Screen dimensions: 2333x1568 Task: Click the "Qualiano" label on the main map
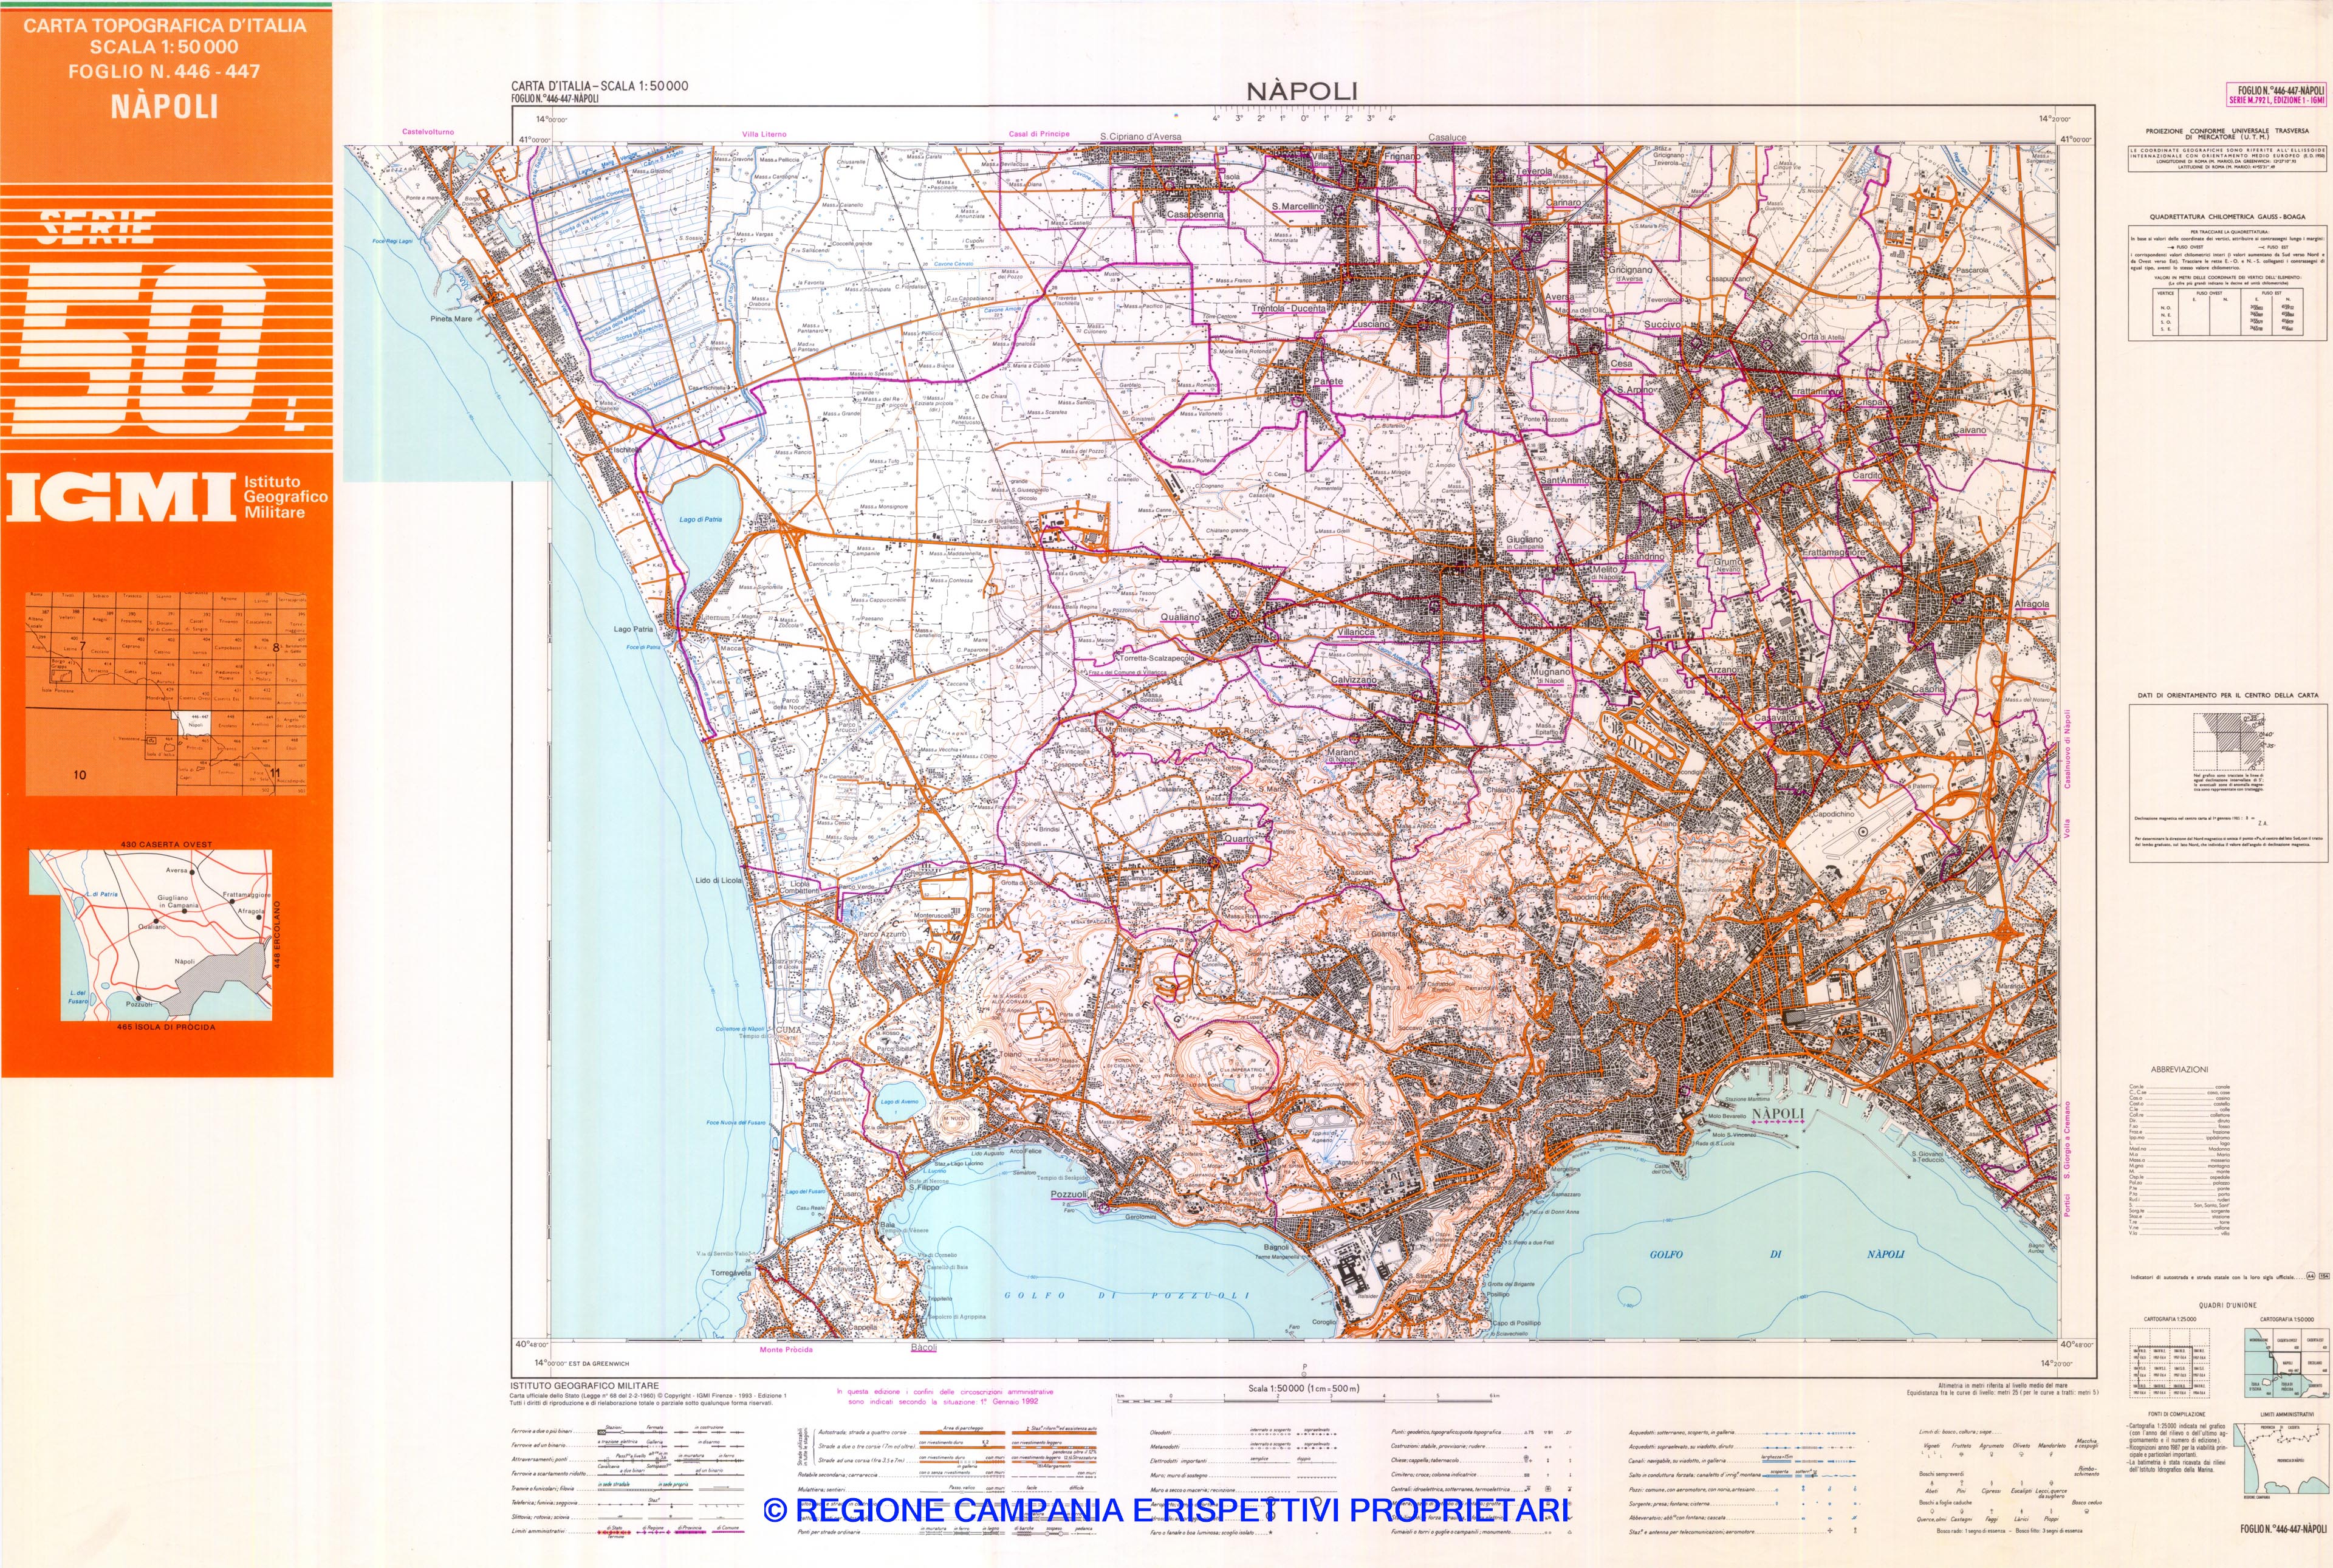[1180, 618]
